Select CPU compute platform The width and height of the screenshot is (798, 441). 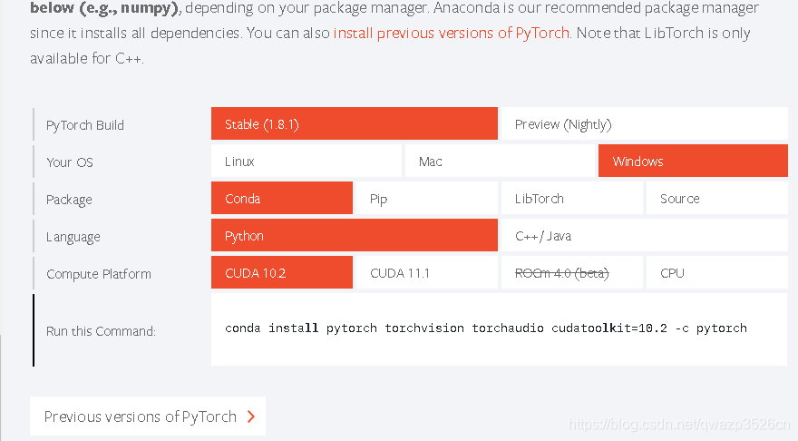717,272
